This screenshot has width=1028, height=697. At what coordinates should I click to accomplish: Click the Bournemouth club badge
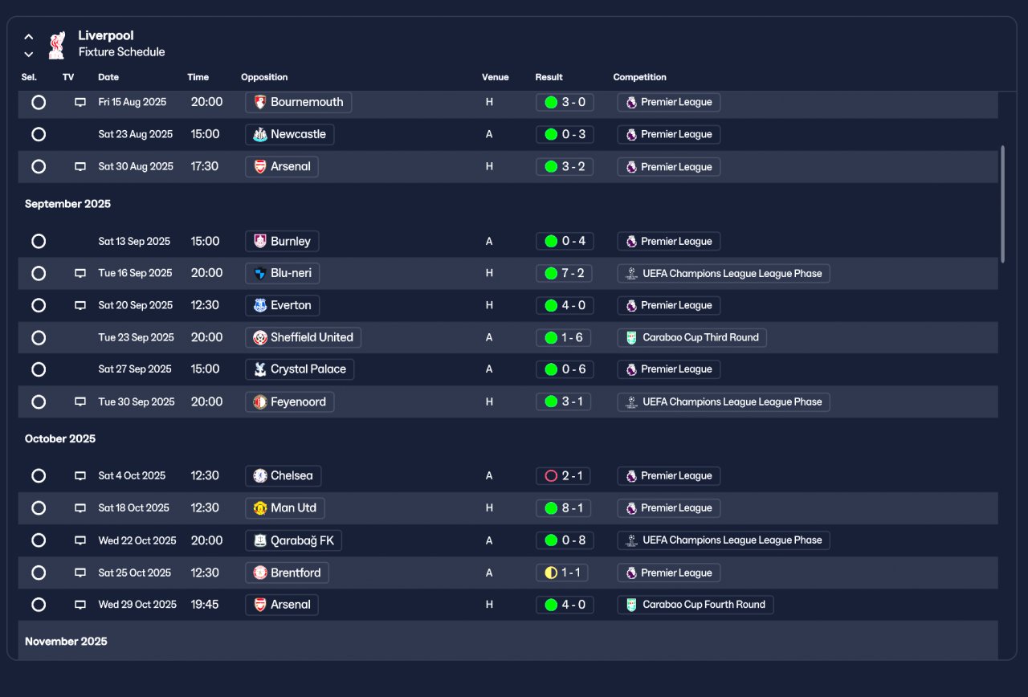point(260,102)
